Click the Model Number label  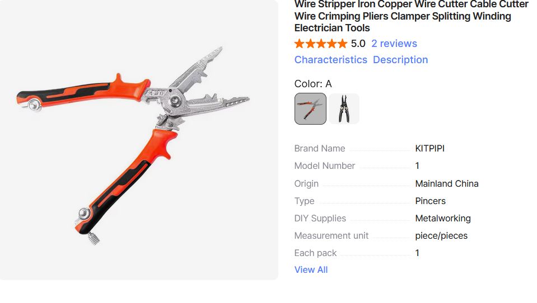324,165
